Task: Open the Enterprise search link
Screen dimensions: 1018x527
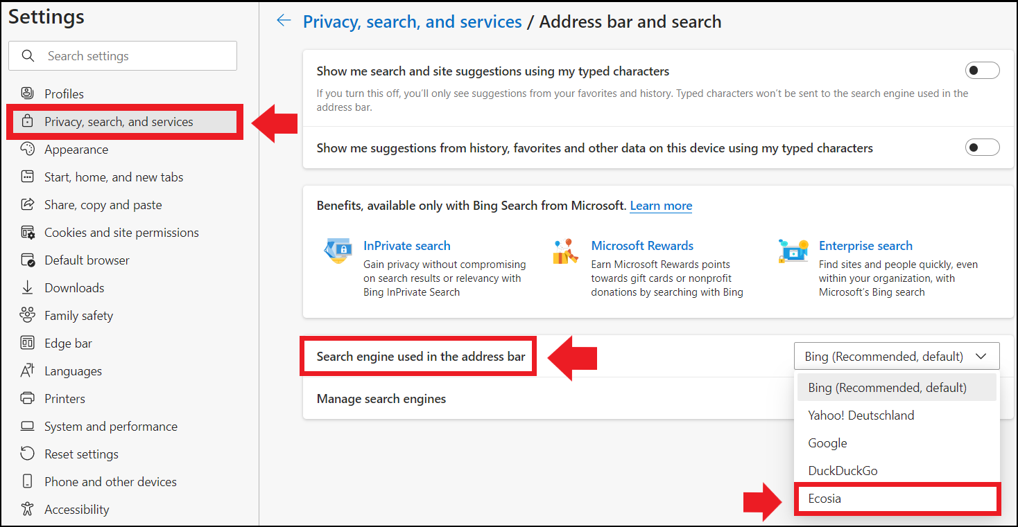Action: pos(865,245)
